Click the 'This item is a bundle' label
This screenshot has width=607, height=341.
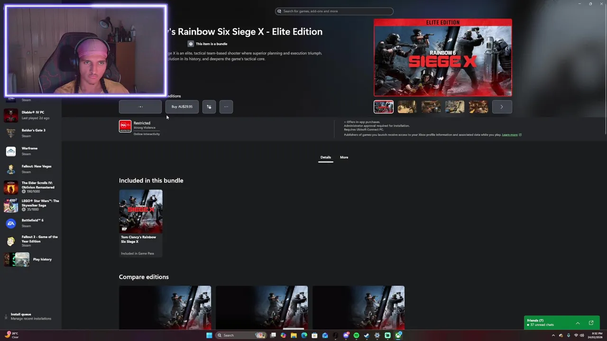coord(212,44)
